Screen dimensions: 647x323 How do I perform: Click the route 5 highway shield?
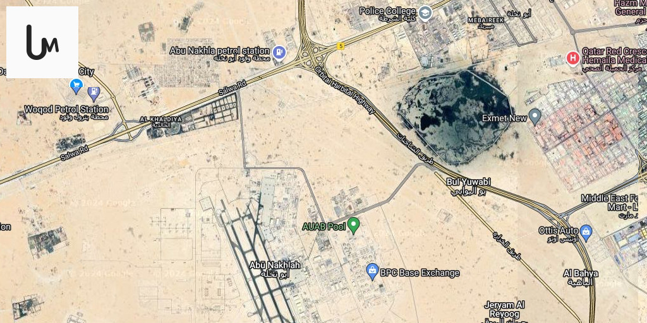[341, 46]
